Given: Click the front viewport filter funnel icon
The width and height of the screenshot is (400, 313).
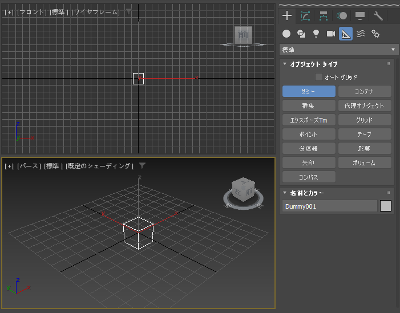Looking at the screenshot, I should pos(128,11).
